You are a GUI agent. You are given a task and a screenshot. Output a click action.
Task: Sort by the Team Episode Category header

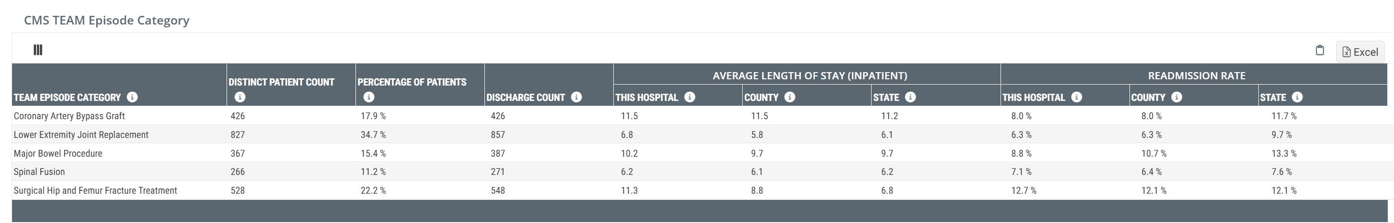(x=67, y=98)
